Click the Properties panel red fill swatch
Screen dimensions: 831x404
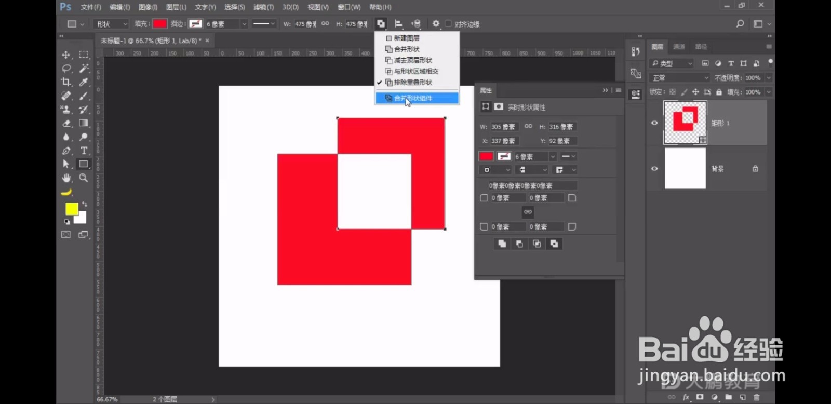point(486,156)
